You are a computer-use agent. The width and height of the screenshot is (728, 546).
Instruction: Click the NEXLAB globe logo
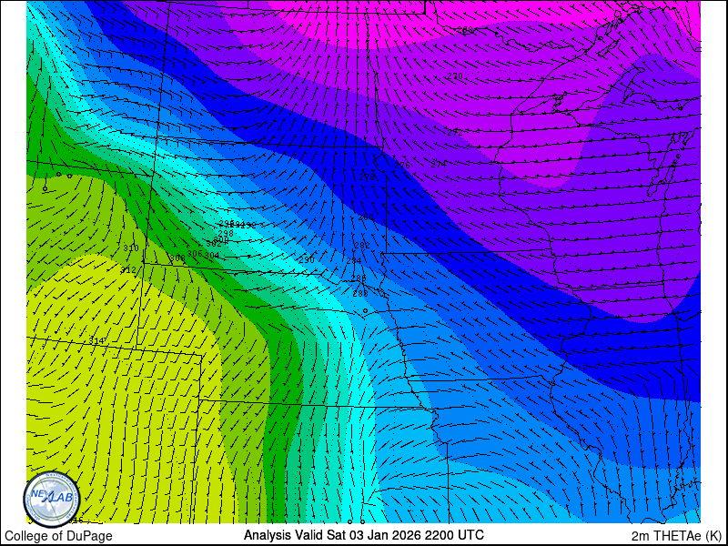[x=52, y=500]
